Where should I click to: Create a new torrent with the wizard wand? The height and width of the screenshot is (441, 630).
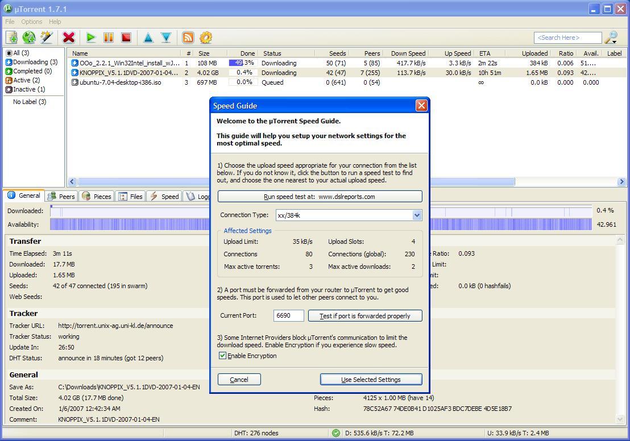[47, 38]
